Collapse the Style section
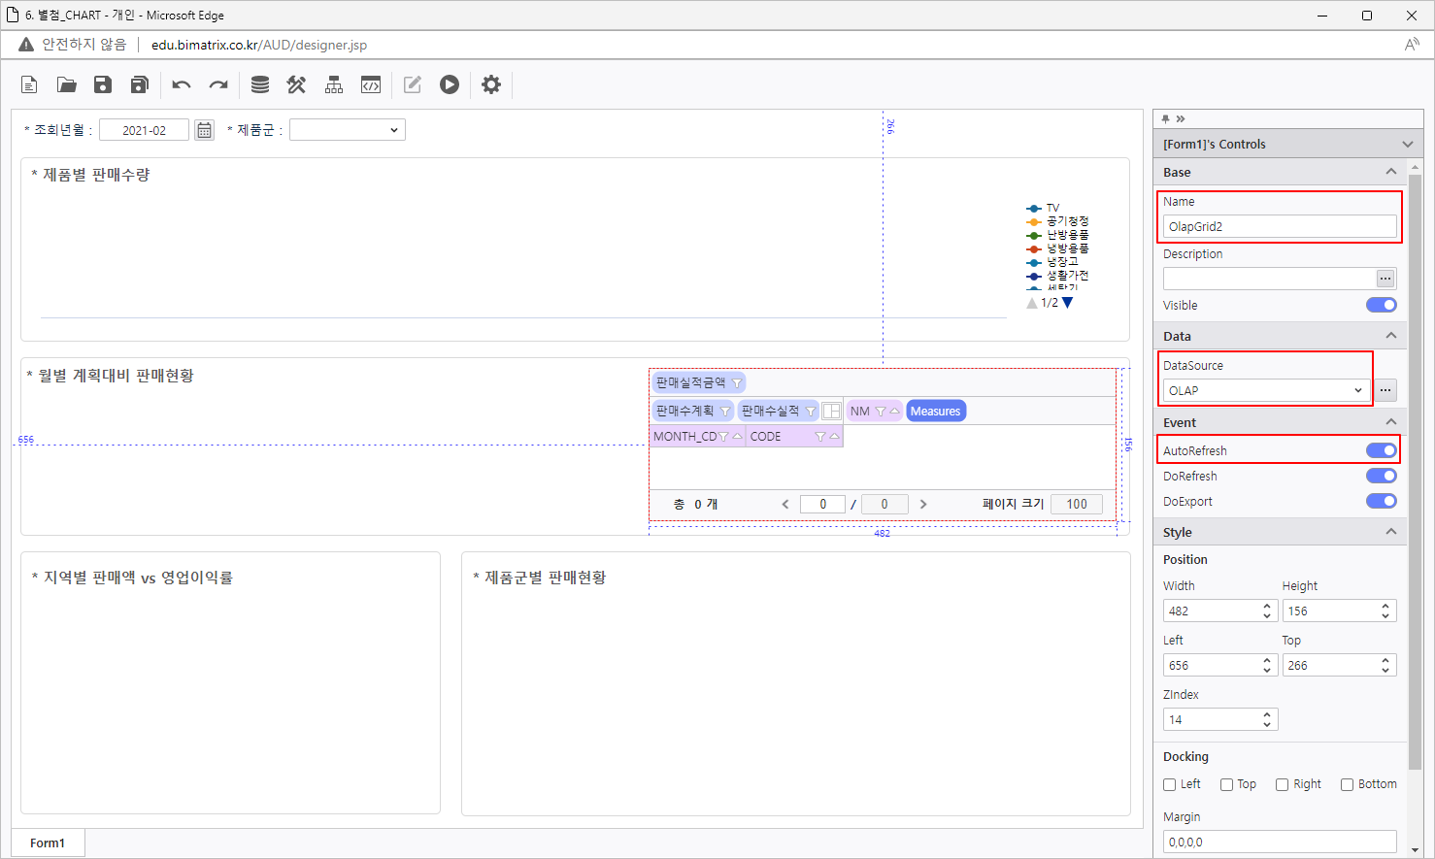This screenshot has width=1435, height=859. 1390,532
